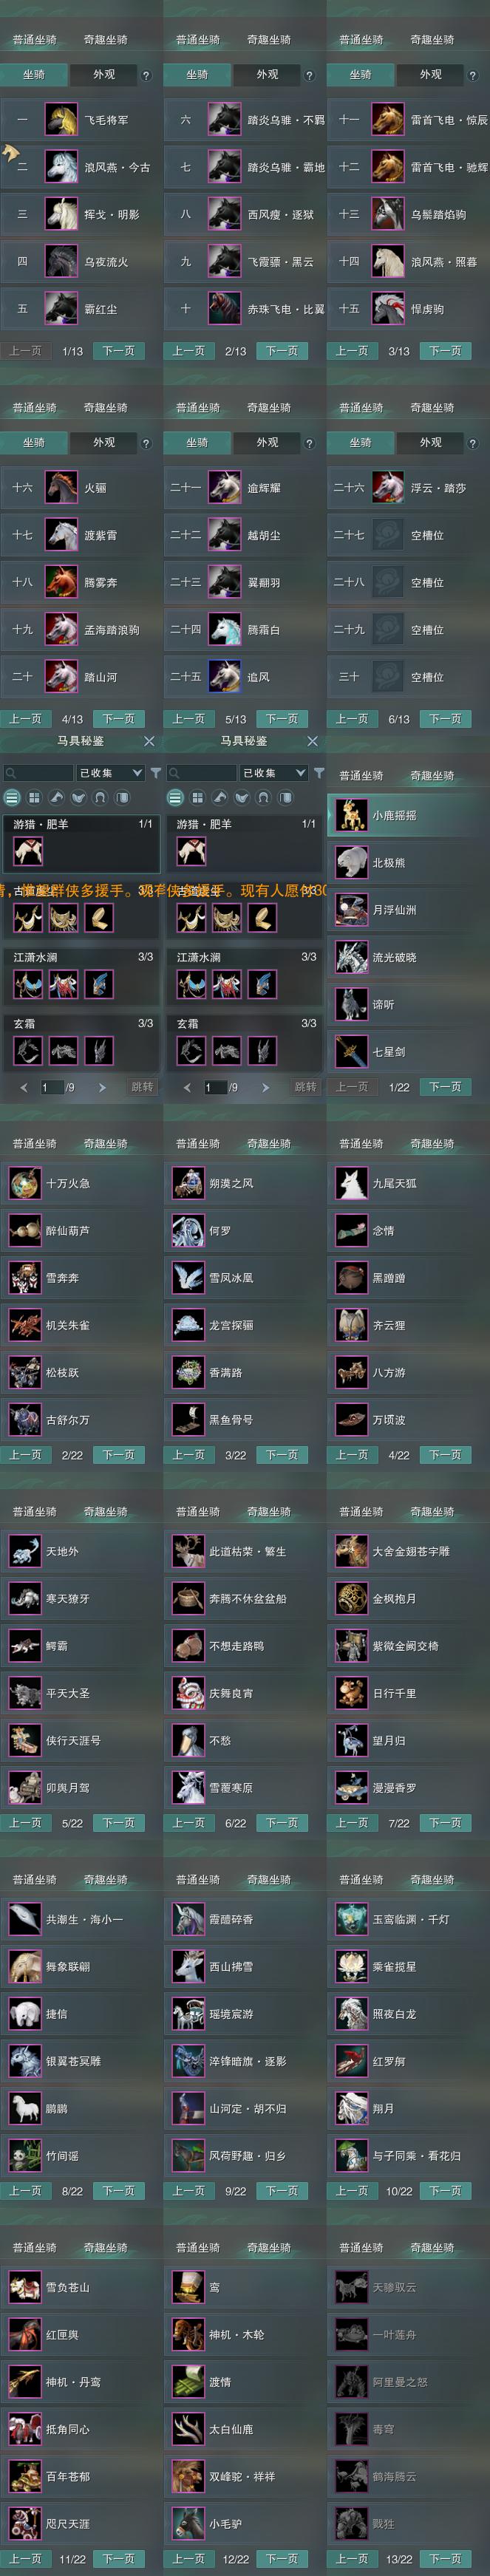Toggle 坐骑 view on the page 6/13 panel
490x2576 pixels.
pos(360,442)
